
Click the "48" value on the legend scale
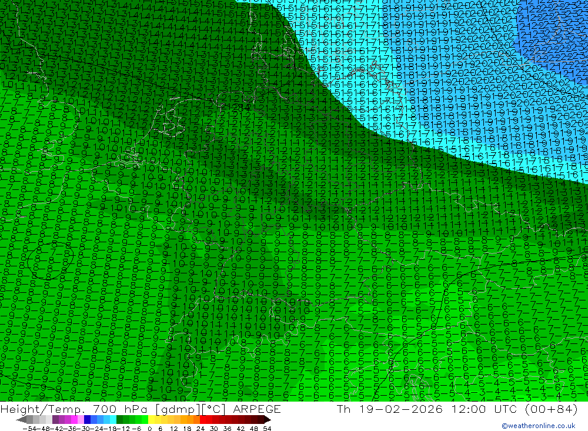pyautogui.click(x=254, y=429)
